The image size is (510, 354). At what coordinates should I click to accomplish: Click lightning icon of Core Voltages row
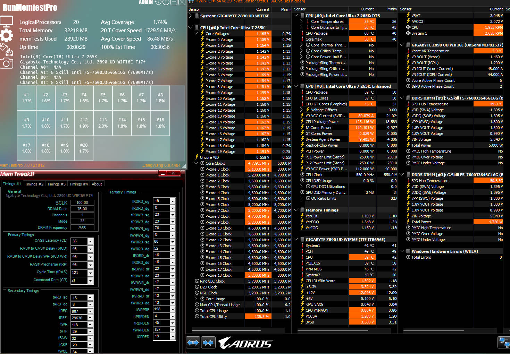202,34
